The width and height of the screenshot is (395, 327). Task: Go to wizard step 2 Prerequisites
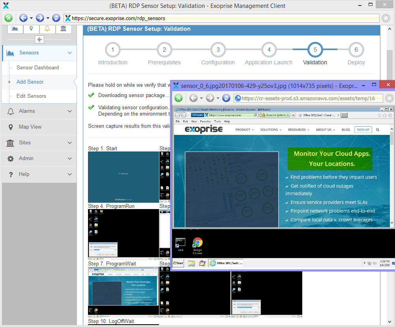(x=164, y=50)
